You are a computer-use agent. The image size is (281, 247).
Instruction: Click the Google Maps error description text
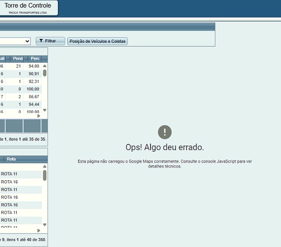pos(165,164)
